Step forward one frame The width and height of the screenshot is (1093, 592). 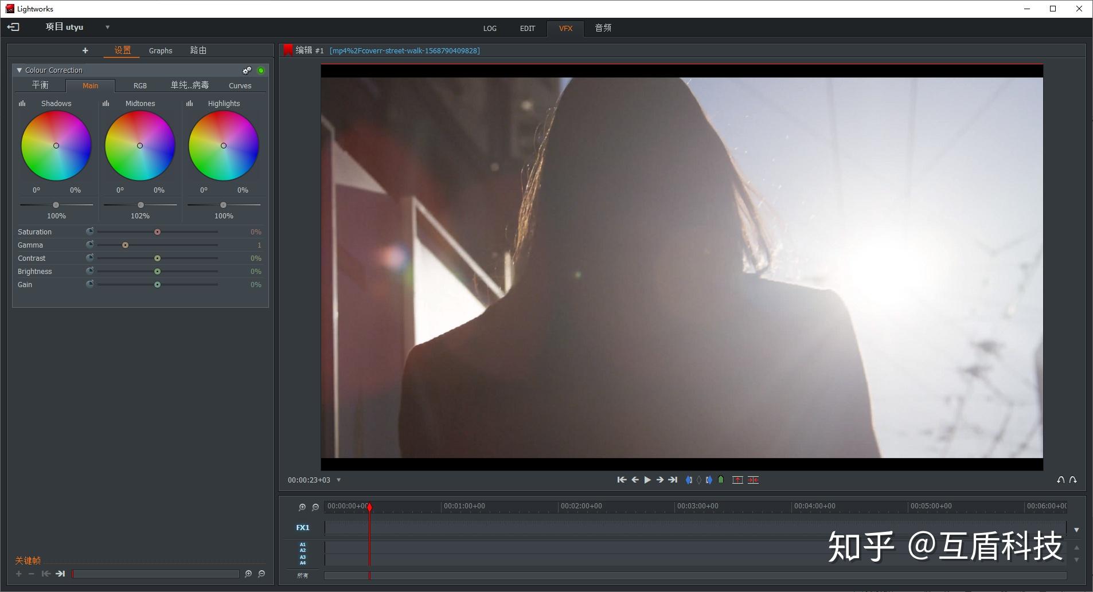pyautogui.click(x=660, y=480)
